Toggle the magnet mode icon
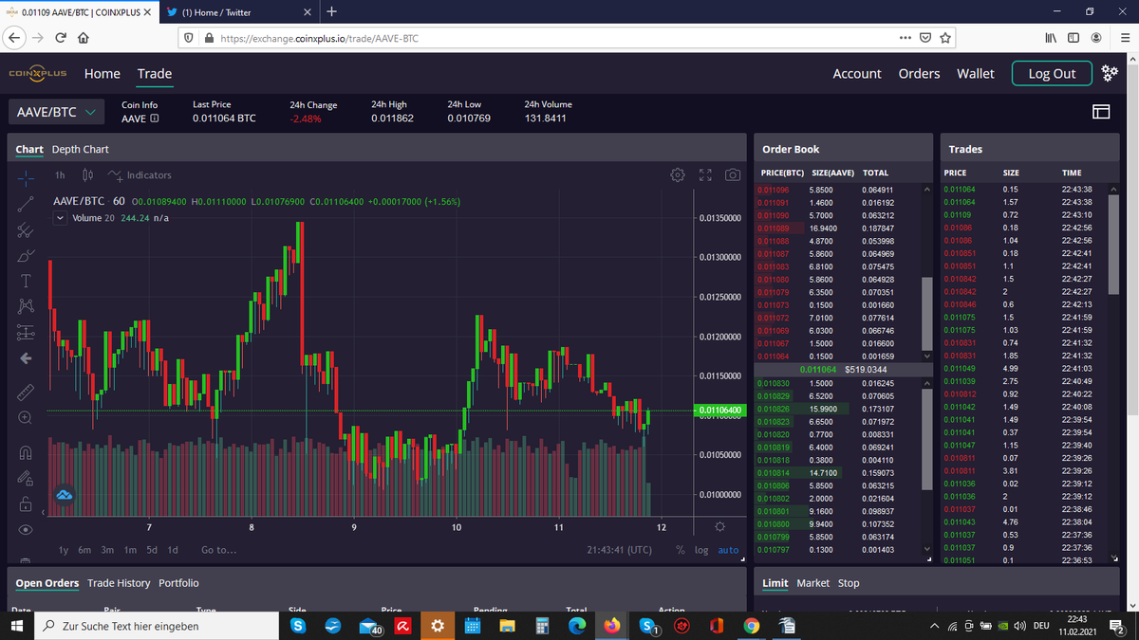Viewport: 1139px width, 640px height. (27, 451)
